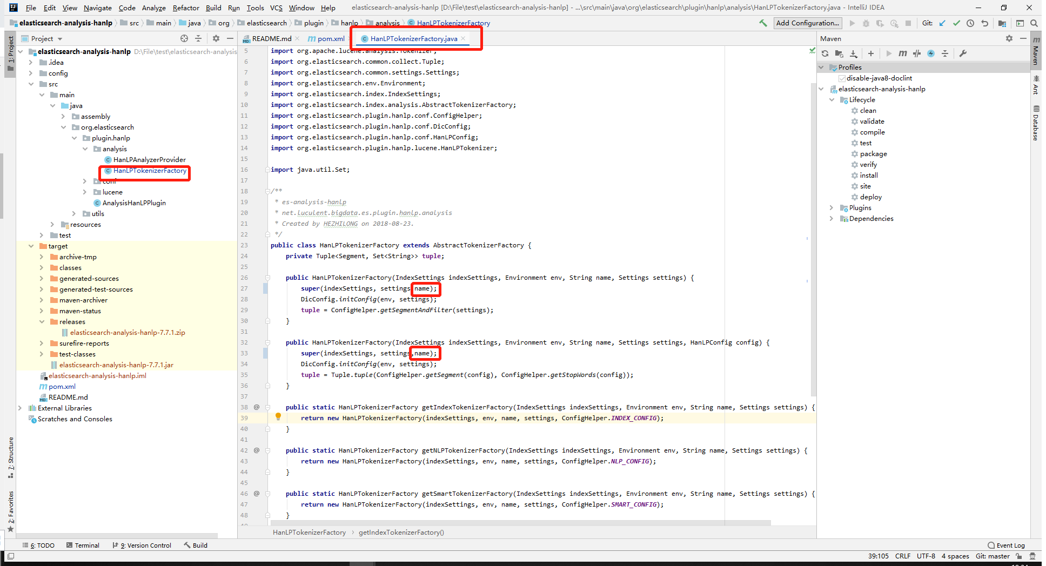Add a Maven project with the plus icon
This screenshot has height=566, width=1046.
(x=871, y=53)
